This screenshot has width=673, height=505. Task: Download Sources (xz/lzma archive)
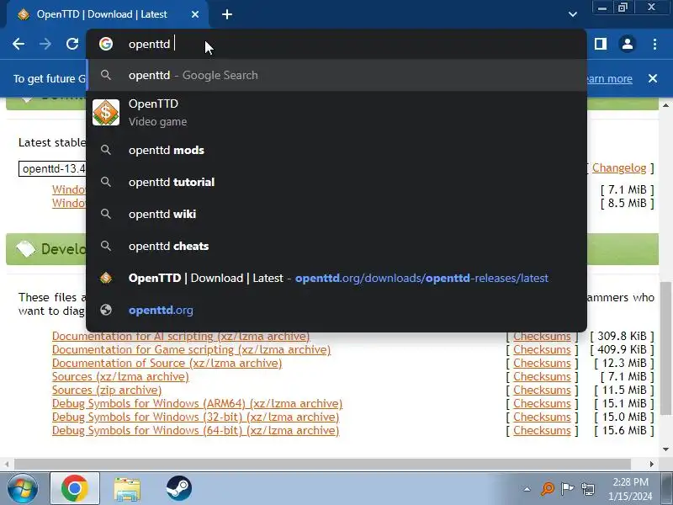pos(120,376)
